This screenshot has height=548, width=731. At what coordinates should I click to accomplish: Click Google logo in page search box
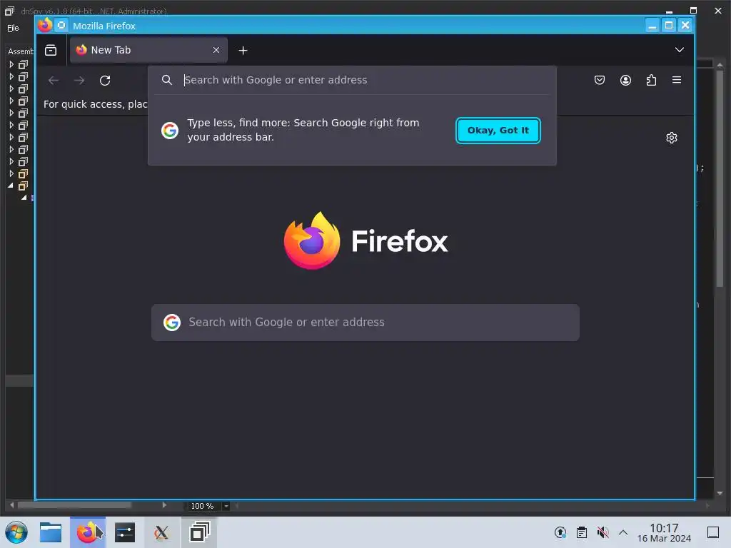(x=172, y=323)
